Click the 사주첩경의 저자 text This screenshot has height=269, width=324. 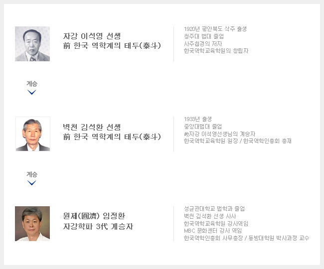coord(203,43)
